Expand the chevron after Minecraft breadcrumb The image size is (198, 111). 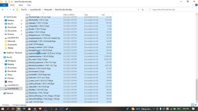tap(53, 10)
